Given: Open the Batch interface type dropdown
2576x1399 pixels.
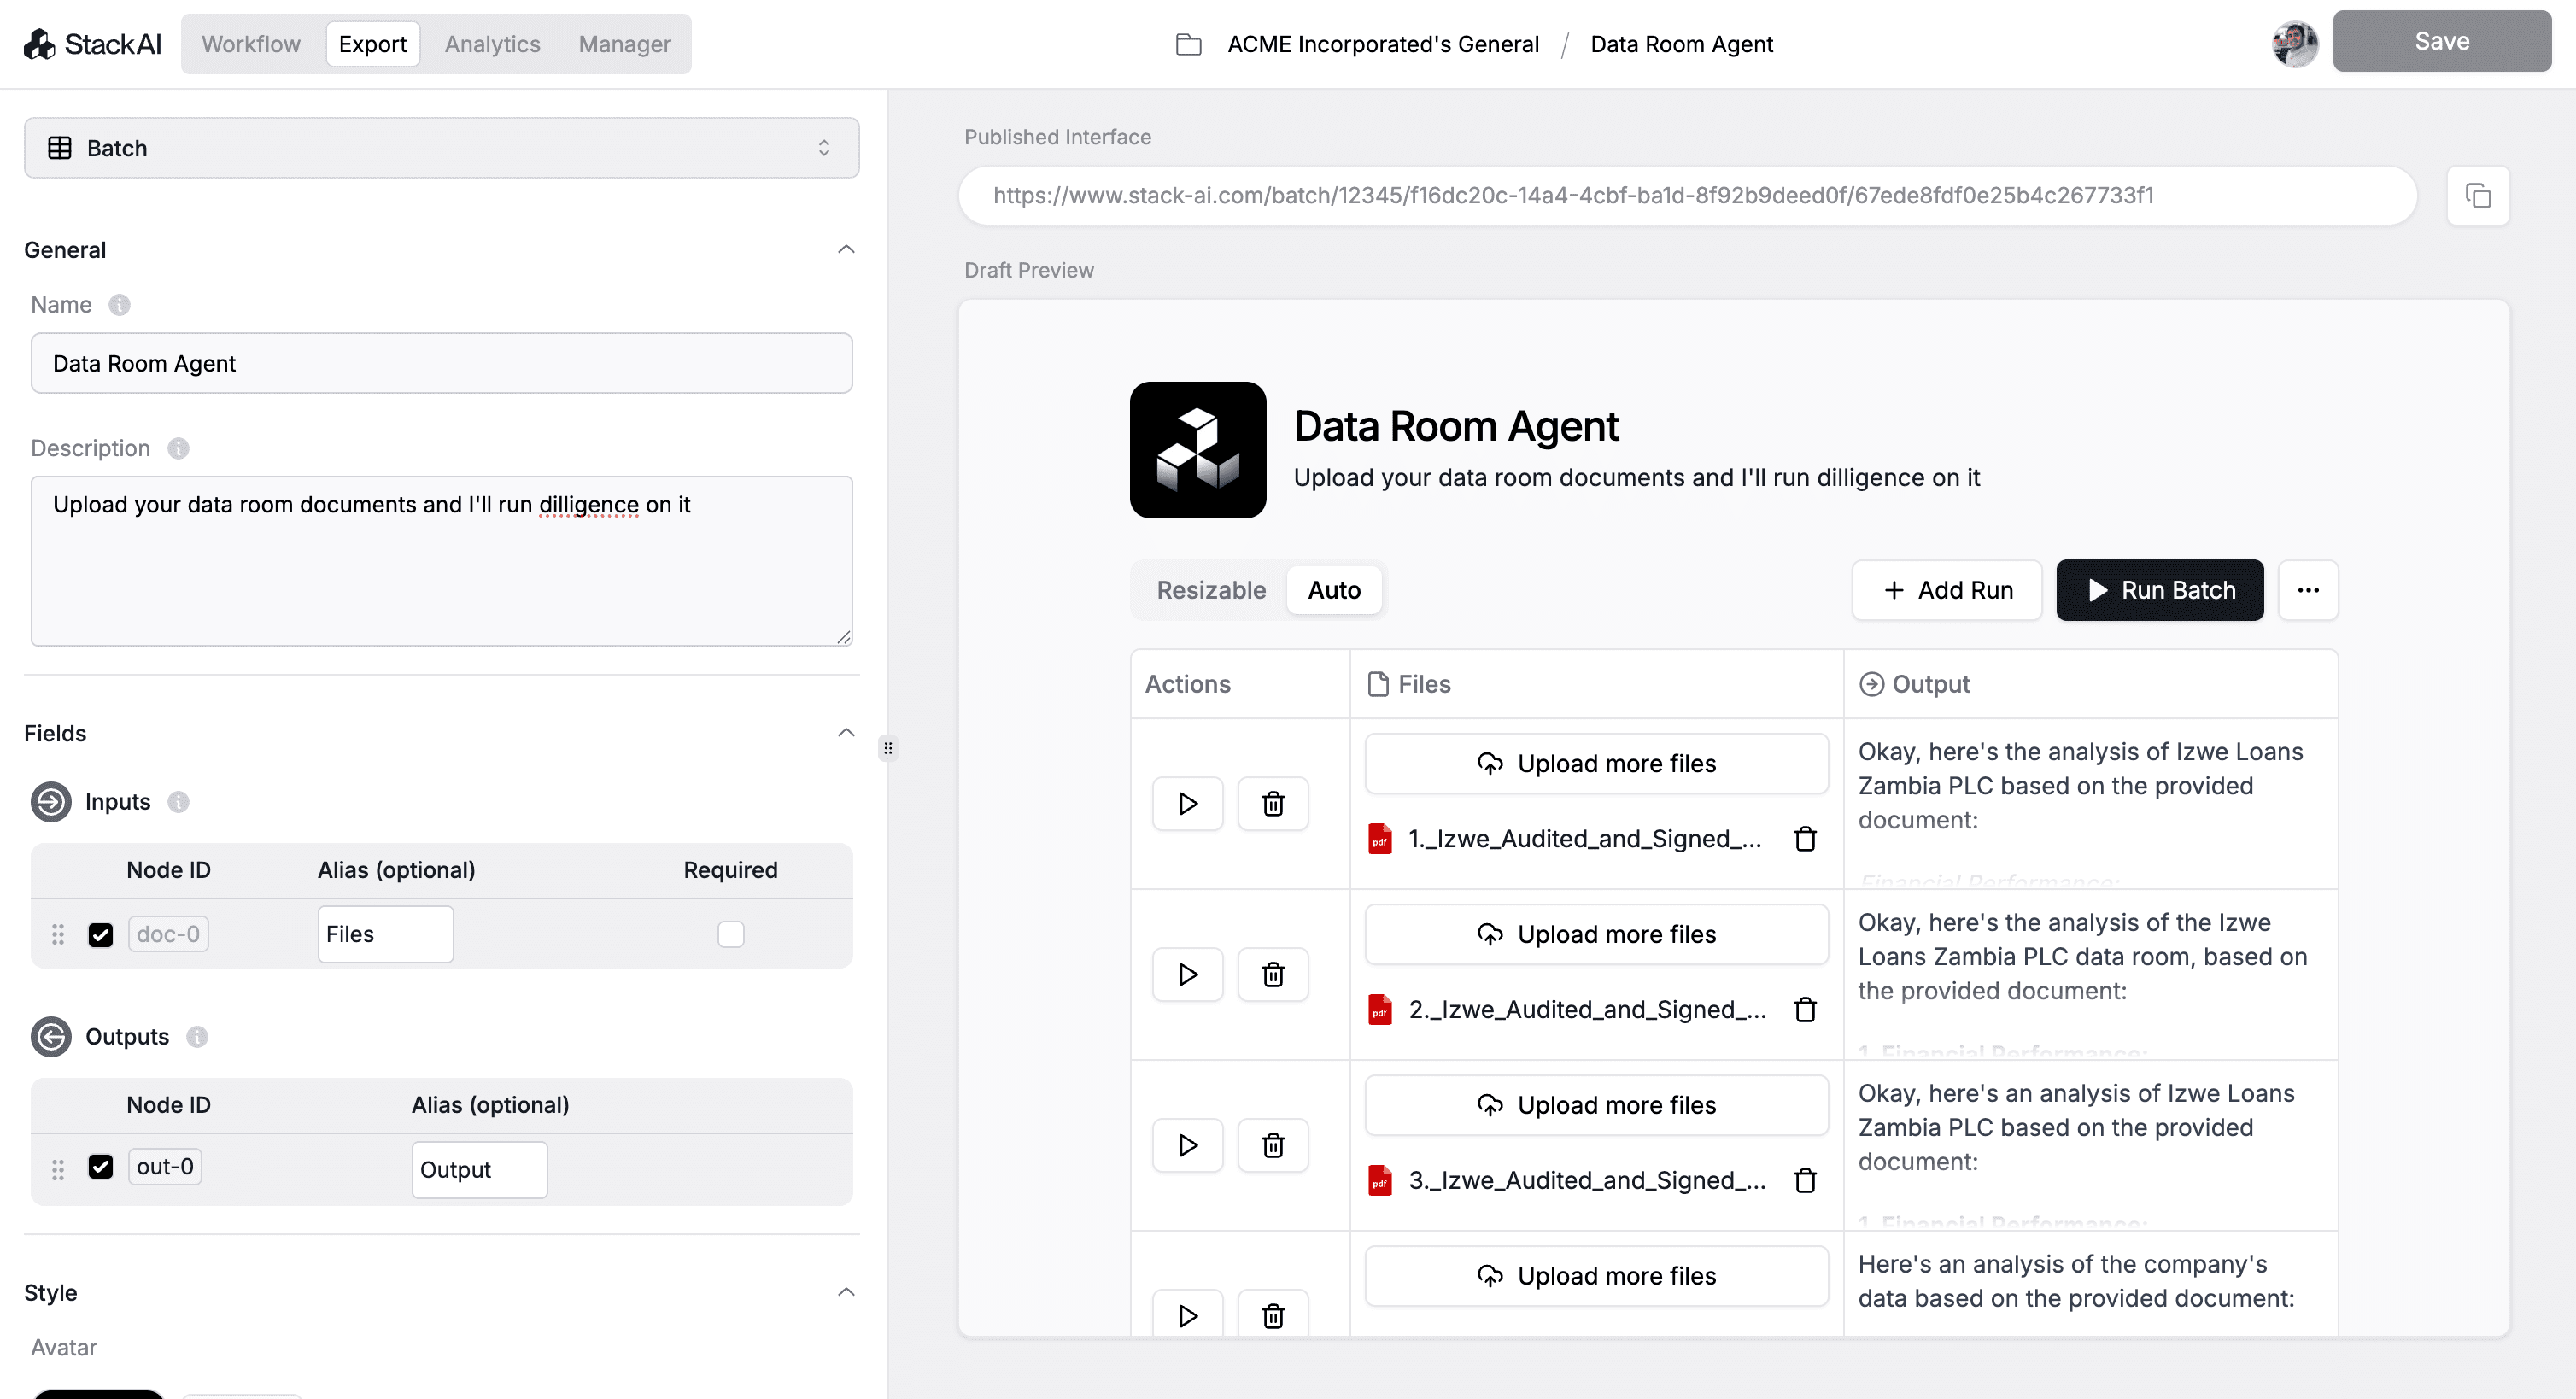Looking at the screenshot, I should [x=442, y=148].
